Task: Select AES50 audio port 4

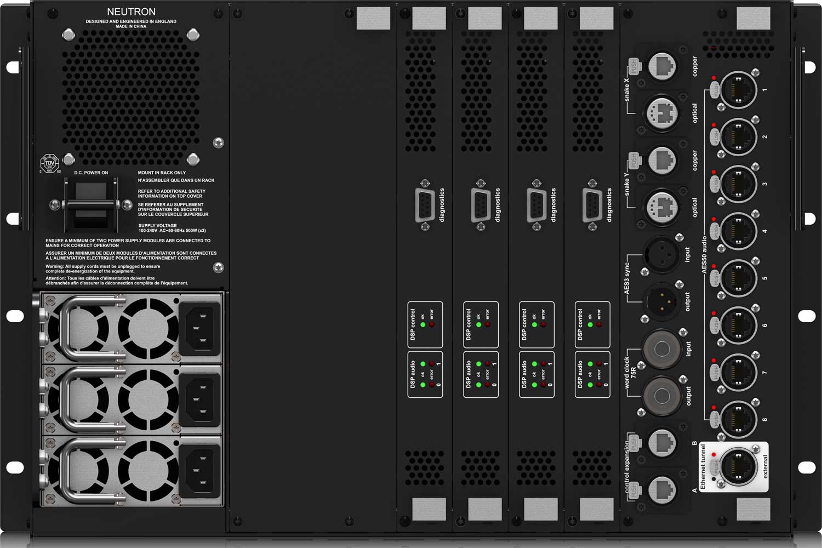Action: [738, 231]
